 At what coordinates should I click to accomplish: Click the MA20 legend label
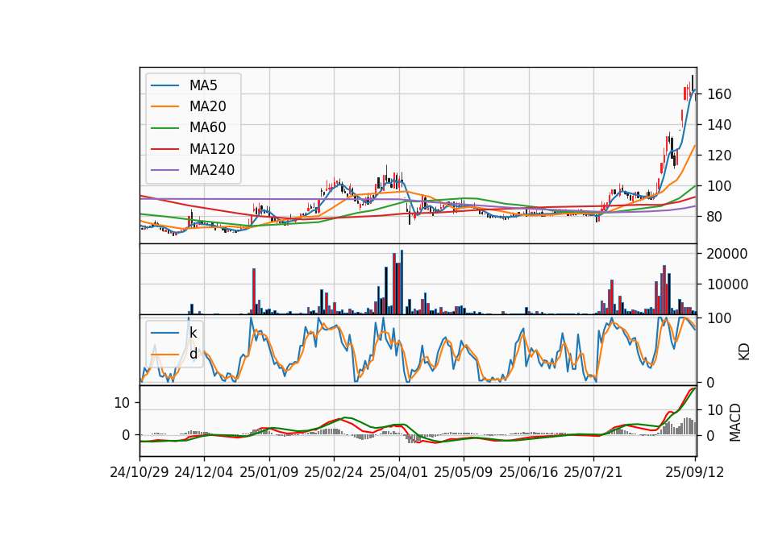tap(208, 106)
